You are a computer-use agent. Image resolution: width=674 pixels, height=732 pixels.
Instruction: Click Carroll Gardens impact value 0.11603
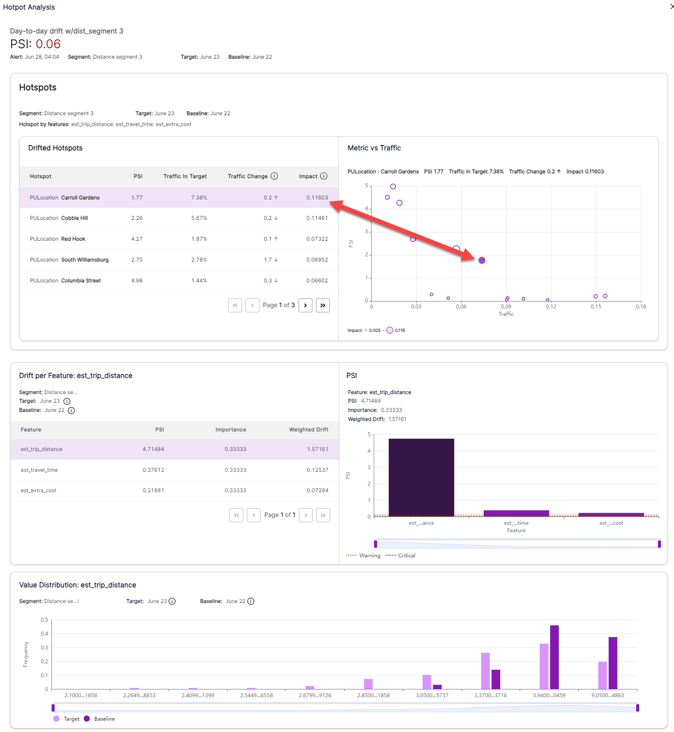tap(317, 198)
